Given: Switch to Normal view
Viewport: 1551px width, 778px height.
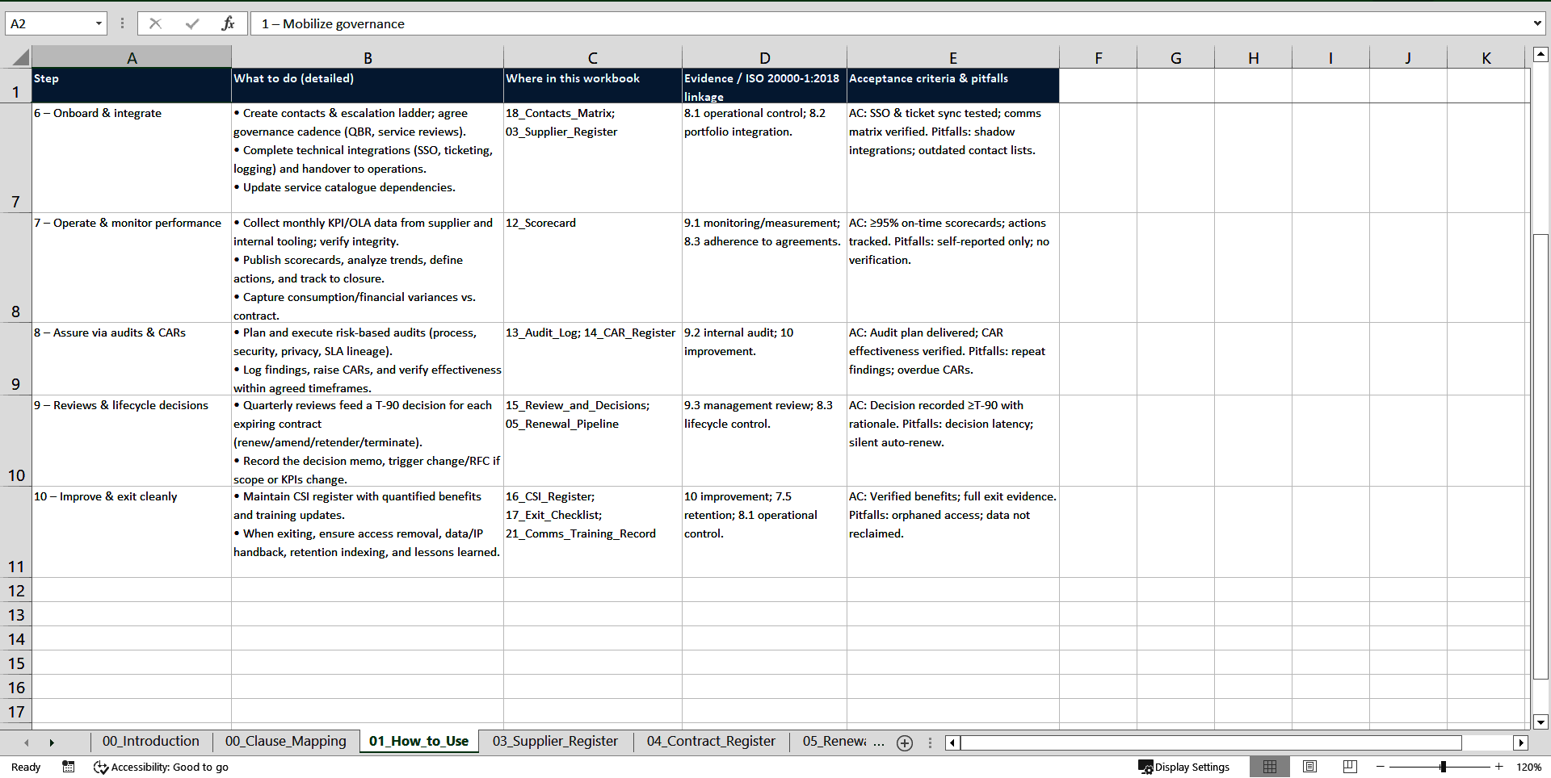Looking at the screenshot, I should (x=1270, y=767).
